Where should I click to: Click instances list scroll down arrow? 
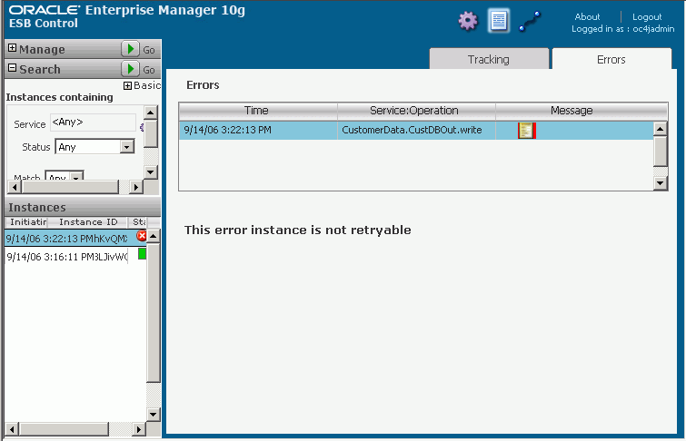[154, 414]
